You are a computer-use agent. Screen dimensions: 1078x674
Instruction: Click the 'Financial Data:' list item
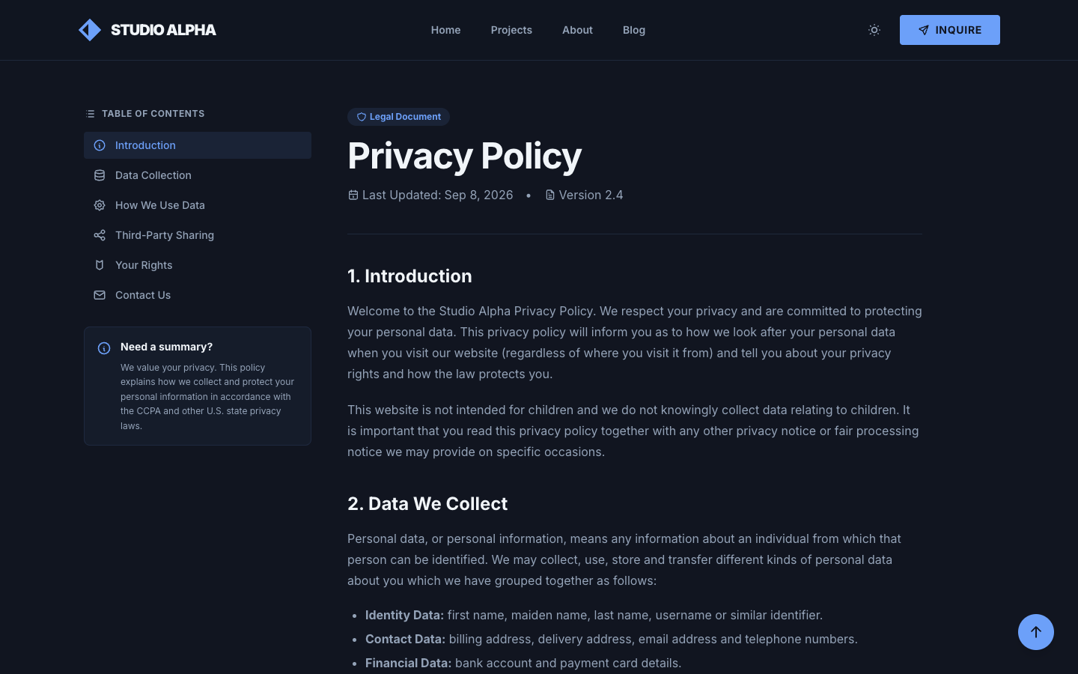pyautogui.click(x=523, y=663)
